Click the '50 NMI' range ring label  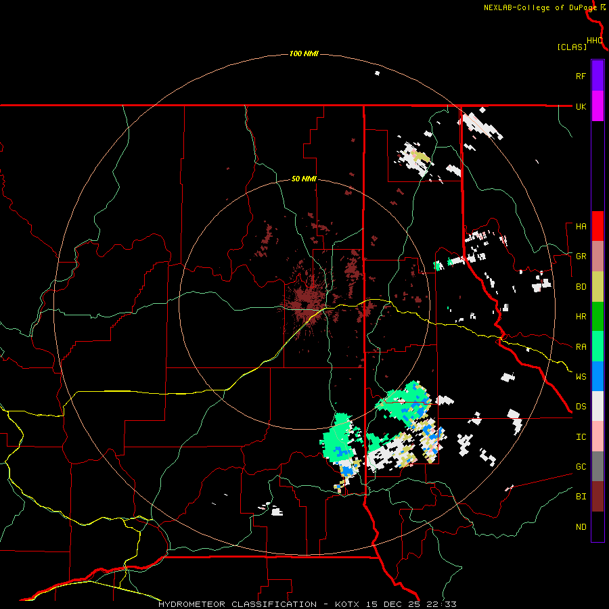[x=304, y=179]
